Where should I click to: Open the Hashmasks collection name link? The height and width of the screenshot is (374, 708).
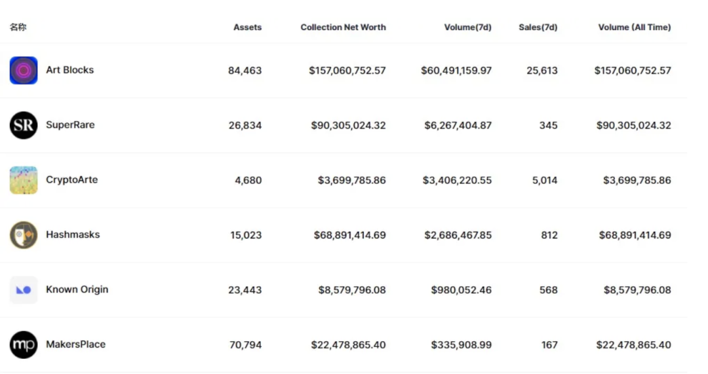point(73,234)
